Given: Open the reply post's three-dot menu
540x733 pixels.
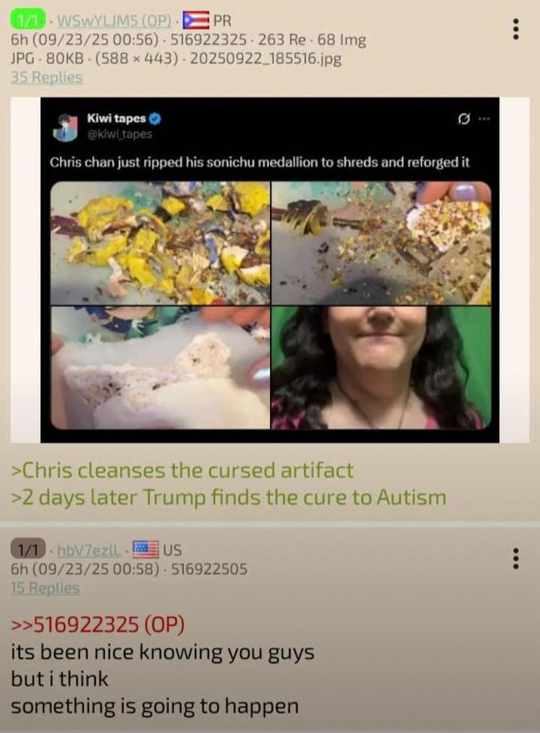Looking at the screenshot, I should click(x=516, y=558).
